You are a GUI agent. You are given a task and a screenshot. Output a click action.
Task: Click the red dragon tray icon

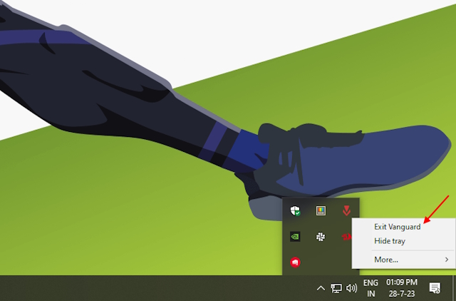[x=346, y=236]
